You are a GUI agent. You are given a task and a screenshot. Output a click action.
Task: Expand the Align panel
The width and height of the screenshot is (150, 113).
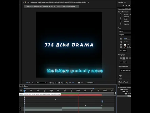pos(120,76)
